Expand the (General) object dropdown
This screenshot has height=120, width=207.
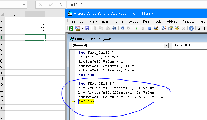[x=166, y=46]
